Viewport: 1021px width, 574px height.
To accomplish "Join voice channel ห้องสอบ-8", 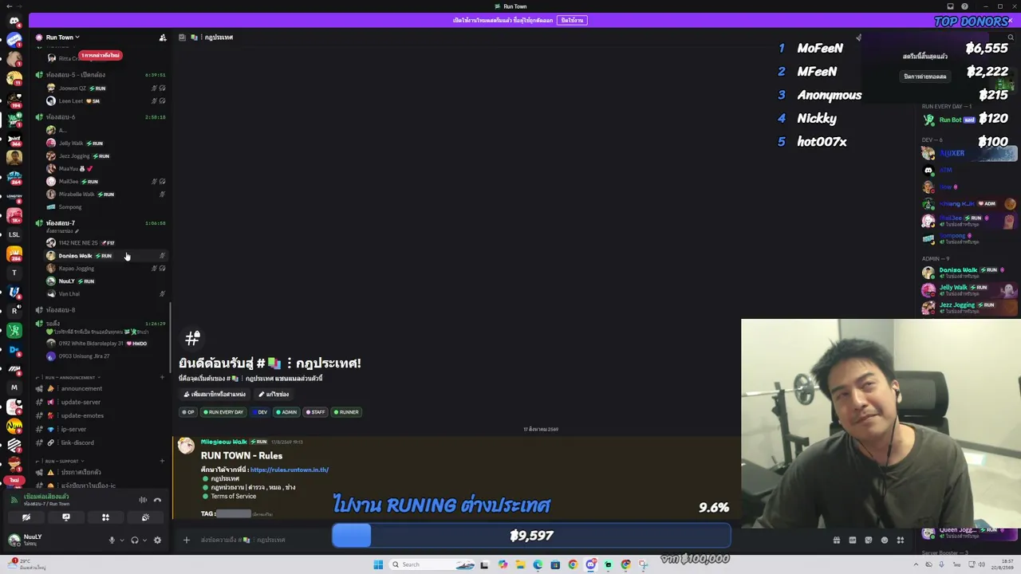I will pos(100,310).
